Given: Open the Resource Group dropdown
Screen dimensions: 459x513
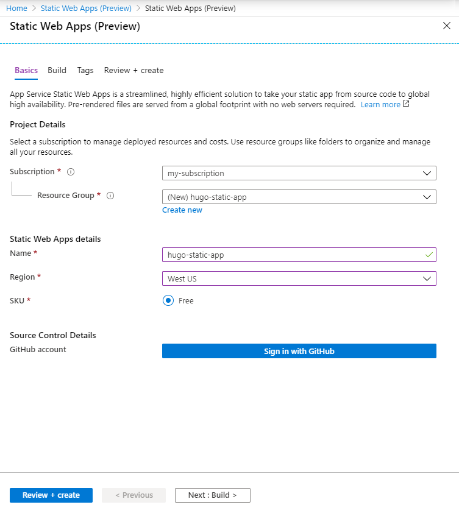Looking at the screenshot, I should tap(299, 197).
